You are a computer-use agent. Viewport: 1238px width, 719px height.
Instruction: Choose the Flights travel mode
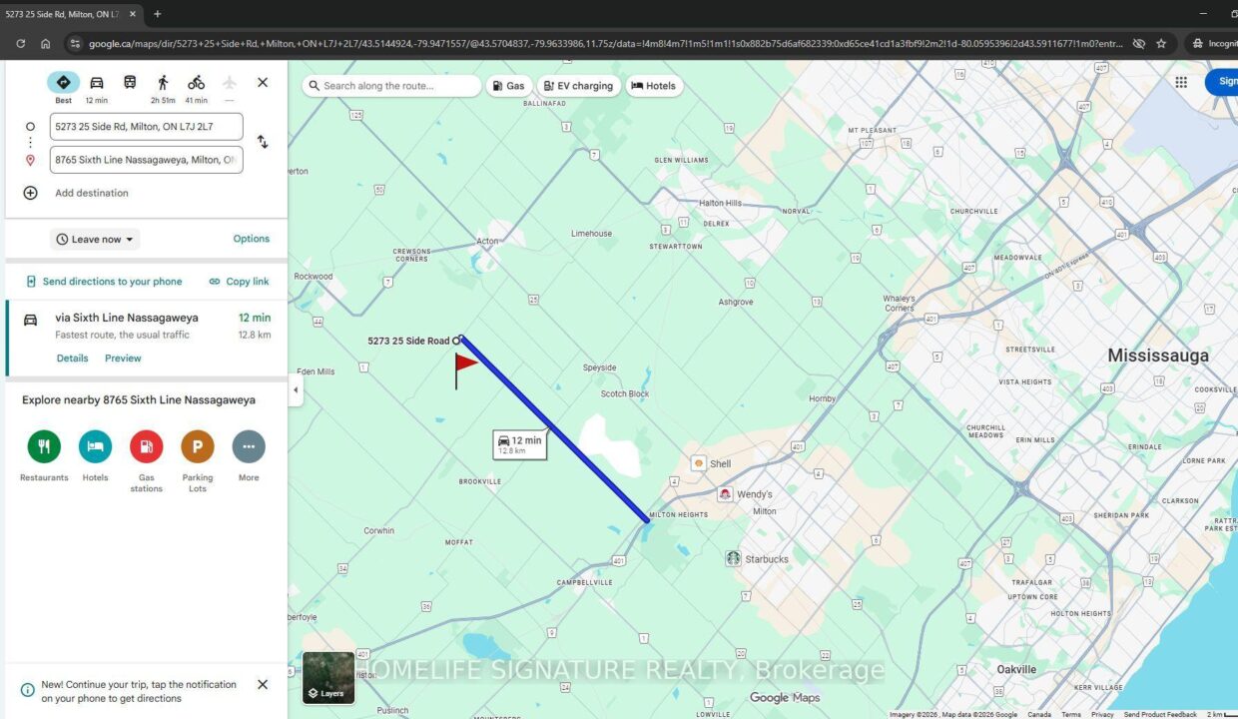coord(230,83)
